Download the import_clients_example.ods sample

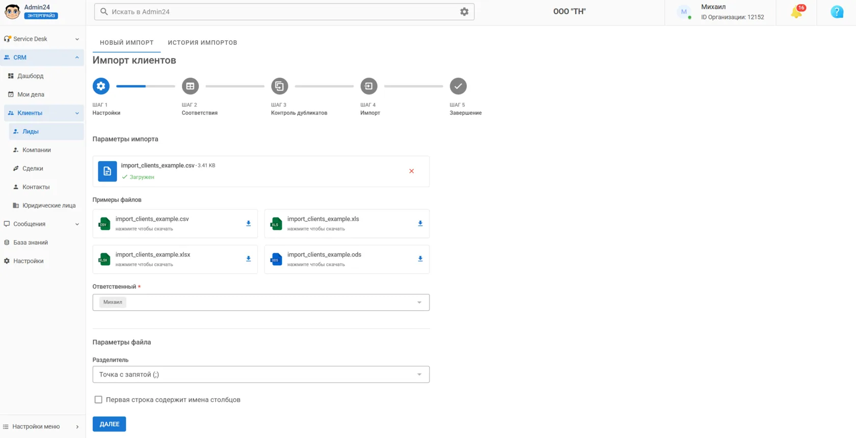tap(420, 259)
